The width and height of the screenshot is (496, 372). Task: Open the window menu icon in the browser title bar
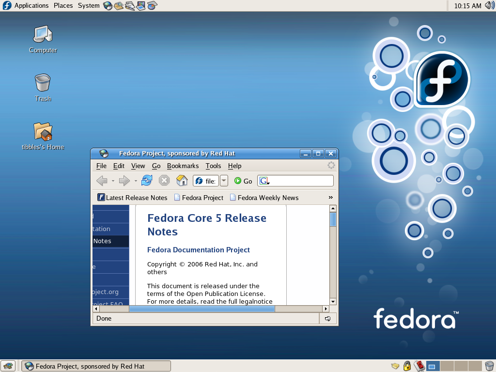pos(104,154)
